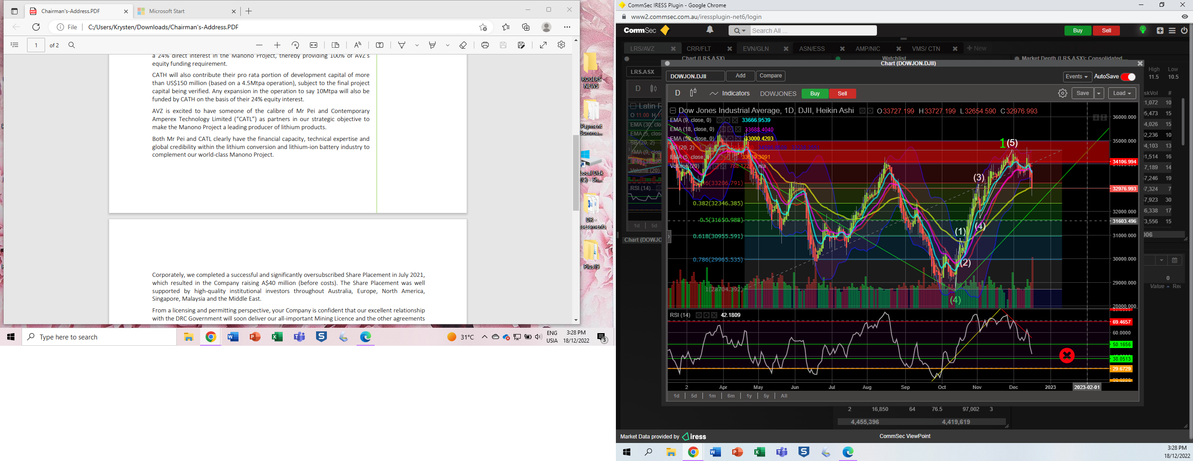Select the PDF Erase tool
Viewport: 1193px width, 461px height.
(x=463, y=45)
